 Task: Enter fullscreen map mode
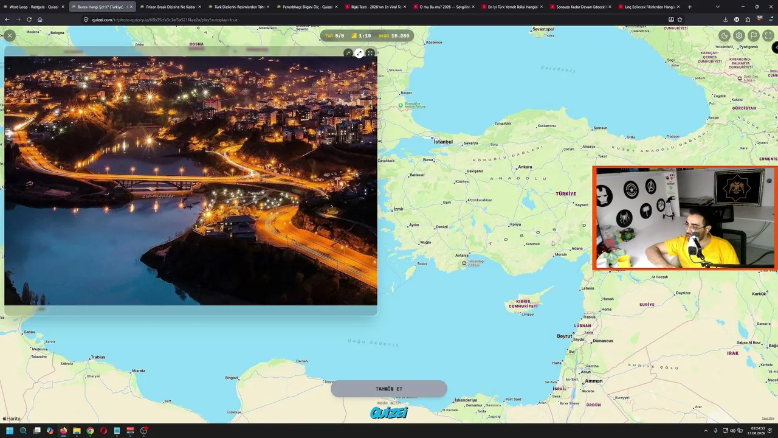point(768,36)
